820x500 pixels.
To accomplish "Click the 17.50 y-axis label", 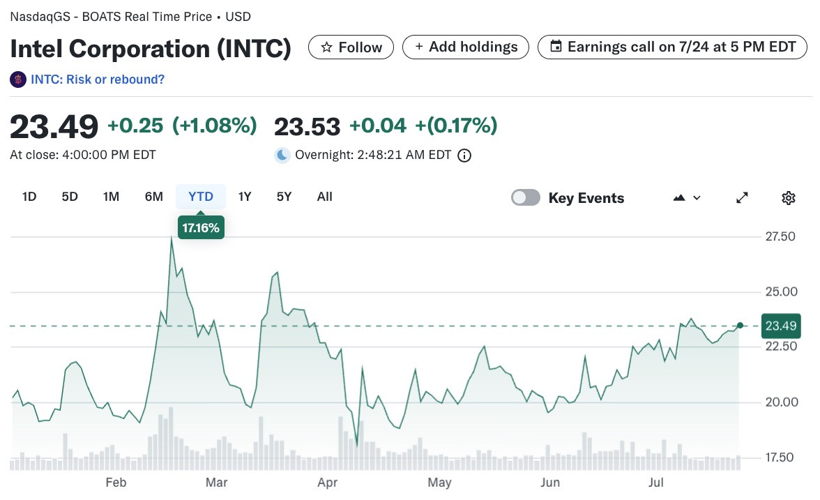I will 780,457.
